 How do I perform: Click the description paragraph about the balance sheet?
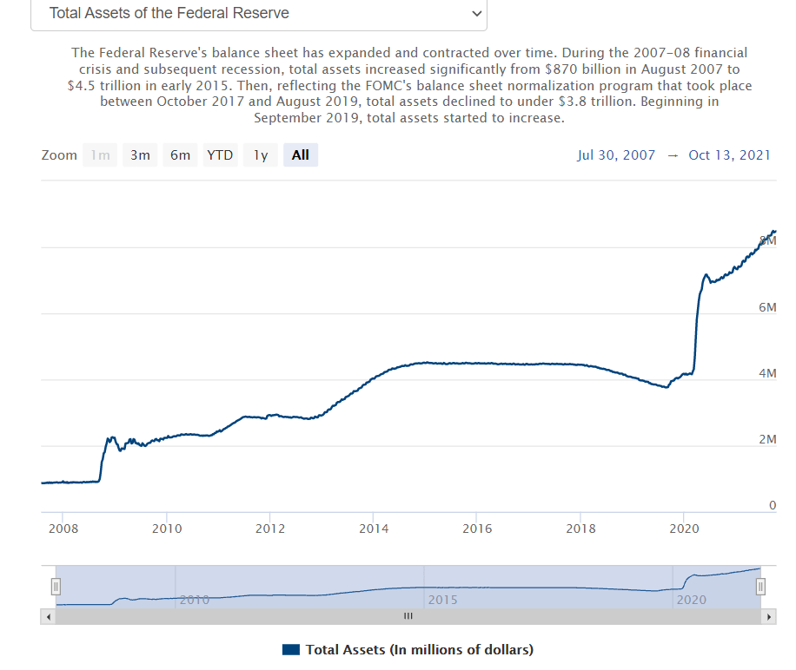click(409, 85)
